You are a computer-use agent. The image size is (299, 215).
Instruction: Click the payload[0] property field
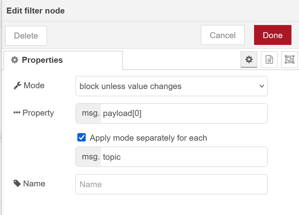[183, 114]
